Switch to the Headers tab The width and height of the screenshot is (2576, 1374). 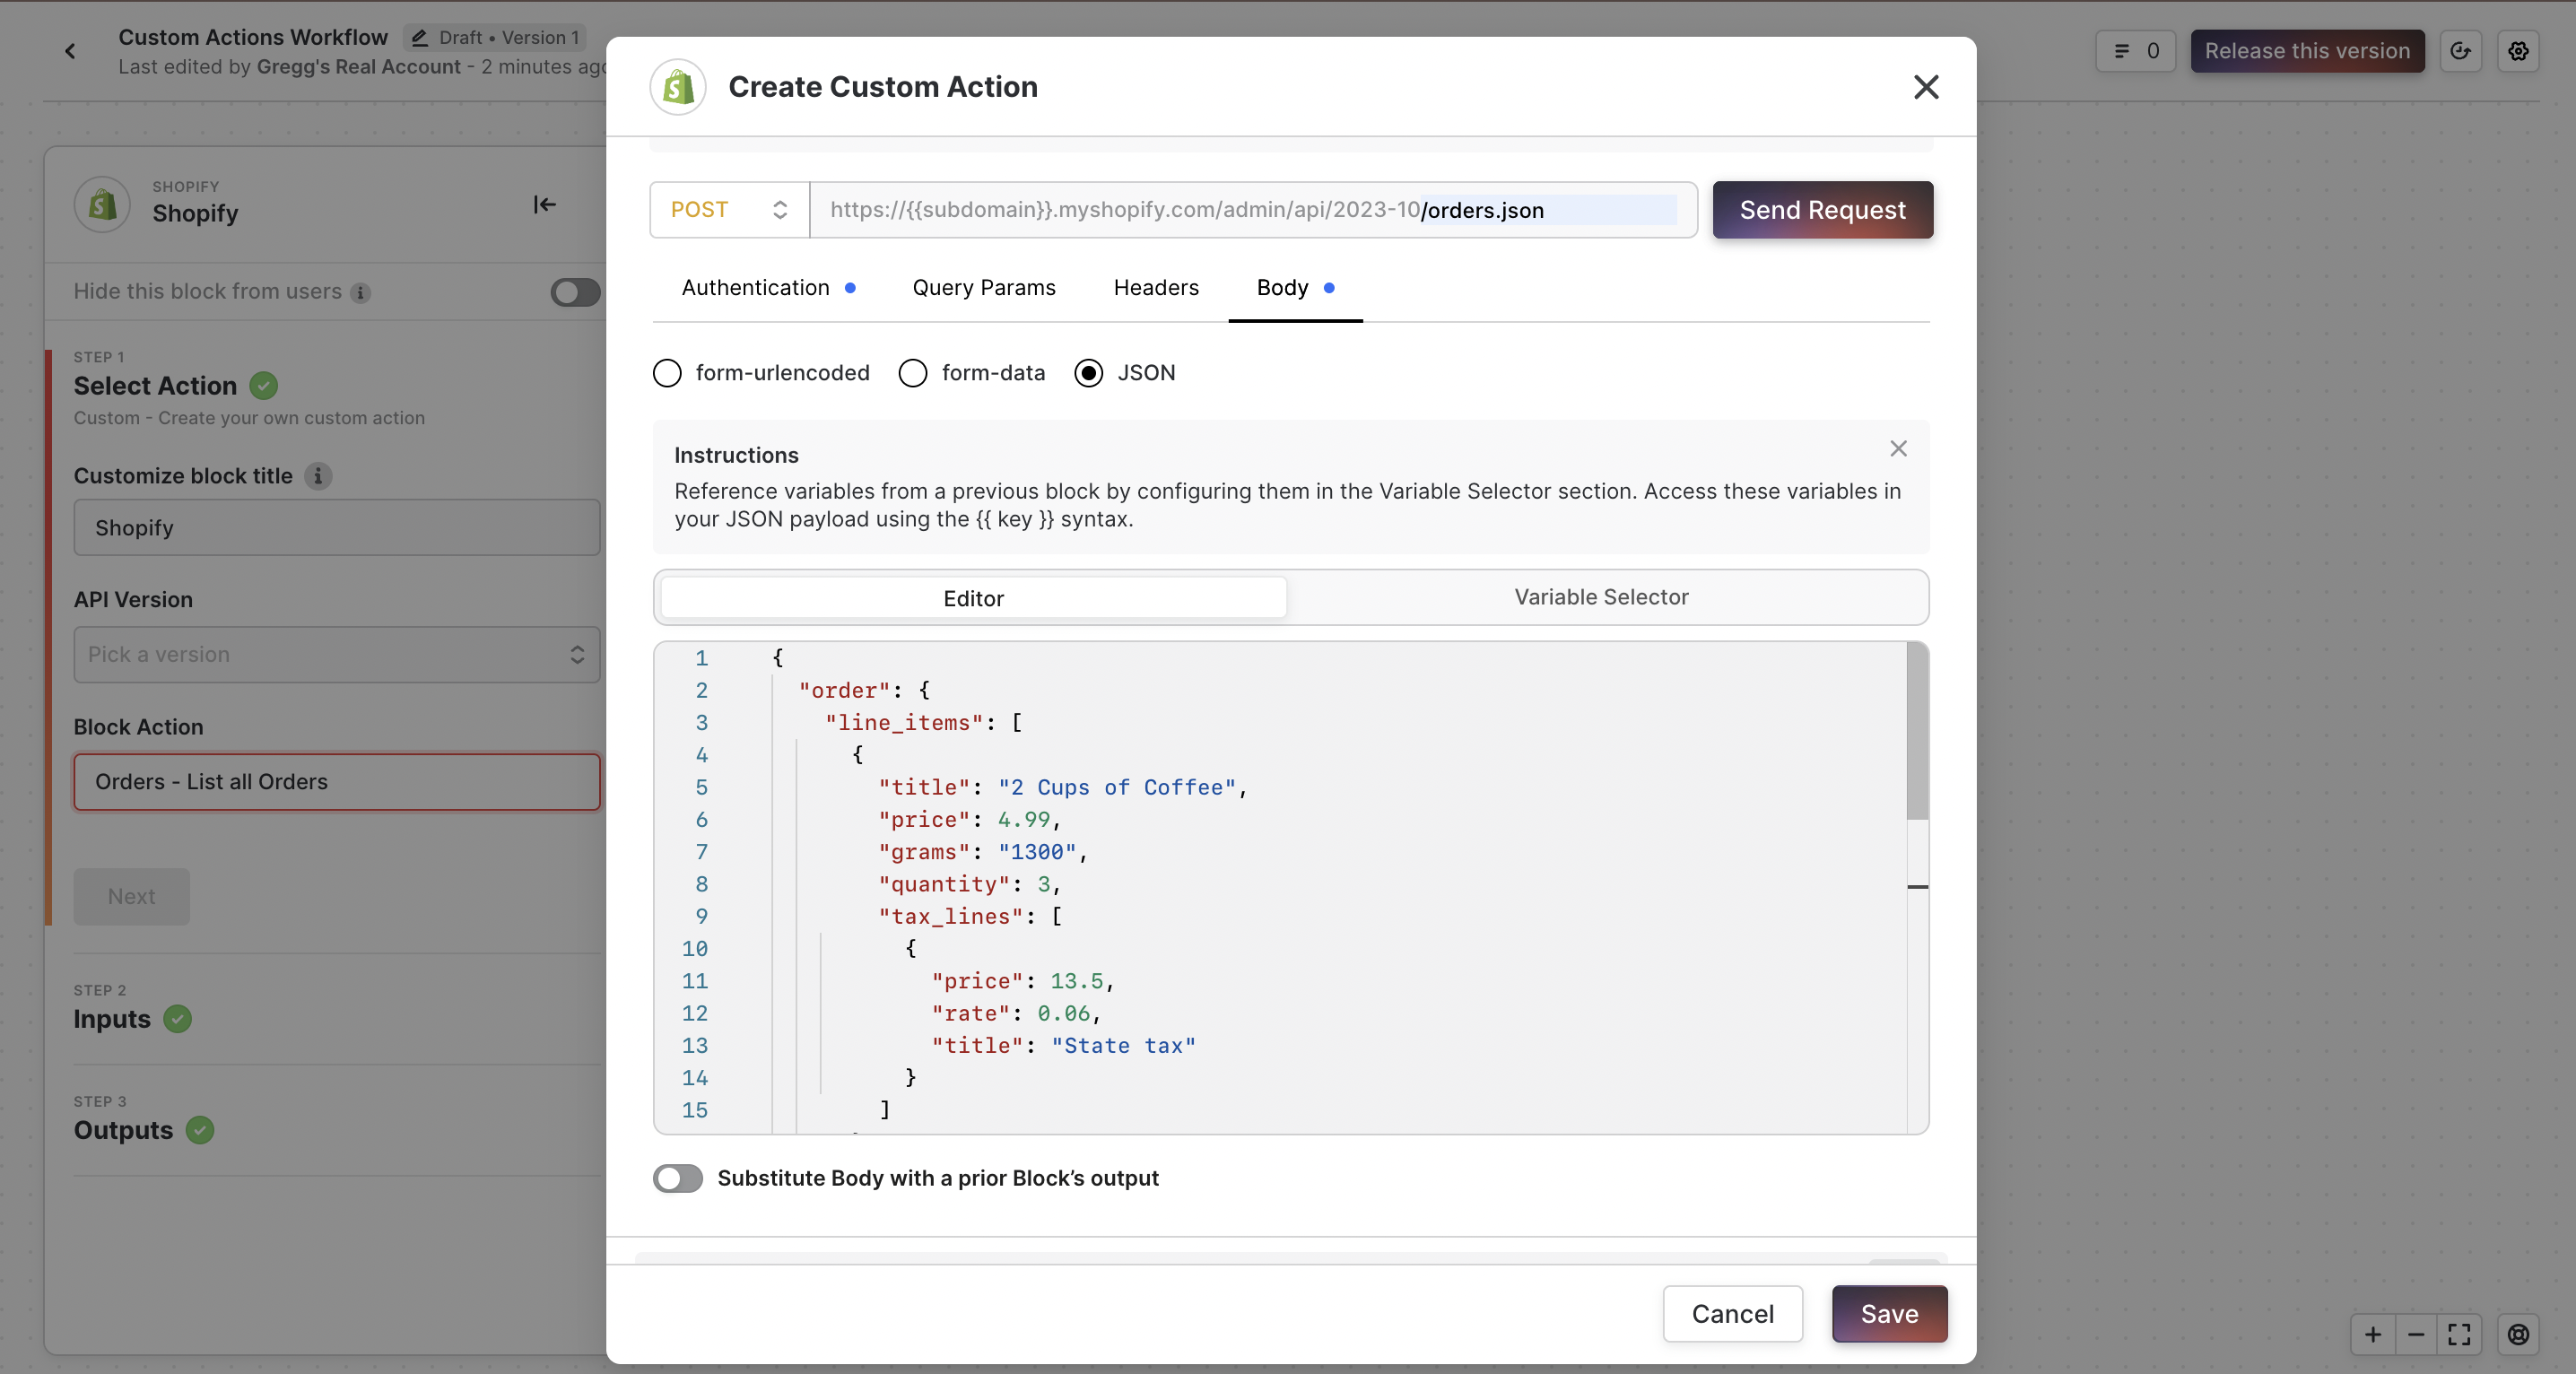click(1155, 288)
